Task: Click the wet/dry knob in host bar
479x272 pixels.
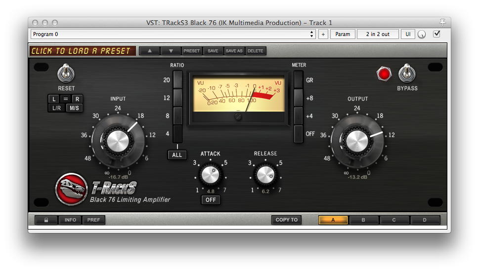Action: tap(422, 35)
